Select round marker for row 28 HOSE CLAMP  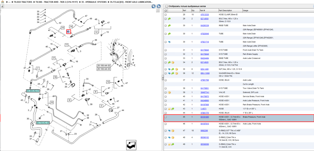(165, 15)
